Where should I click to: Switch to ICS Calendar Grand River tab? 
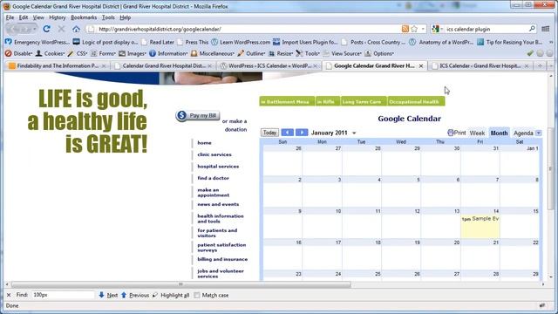[480, 66]
